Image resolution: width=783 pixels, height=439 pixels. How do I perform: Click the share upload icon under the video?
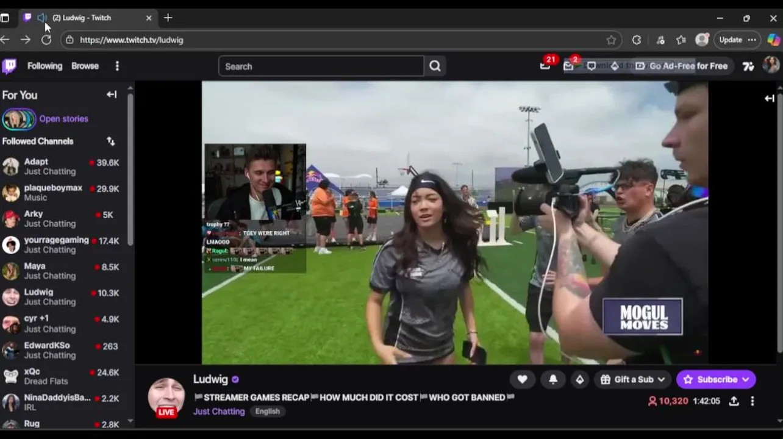[x=734, y=401]
